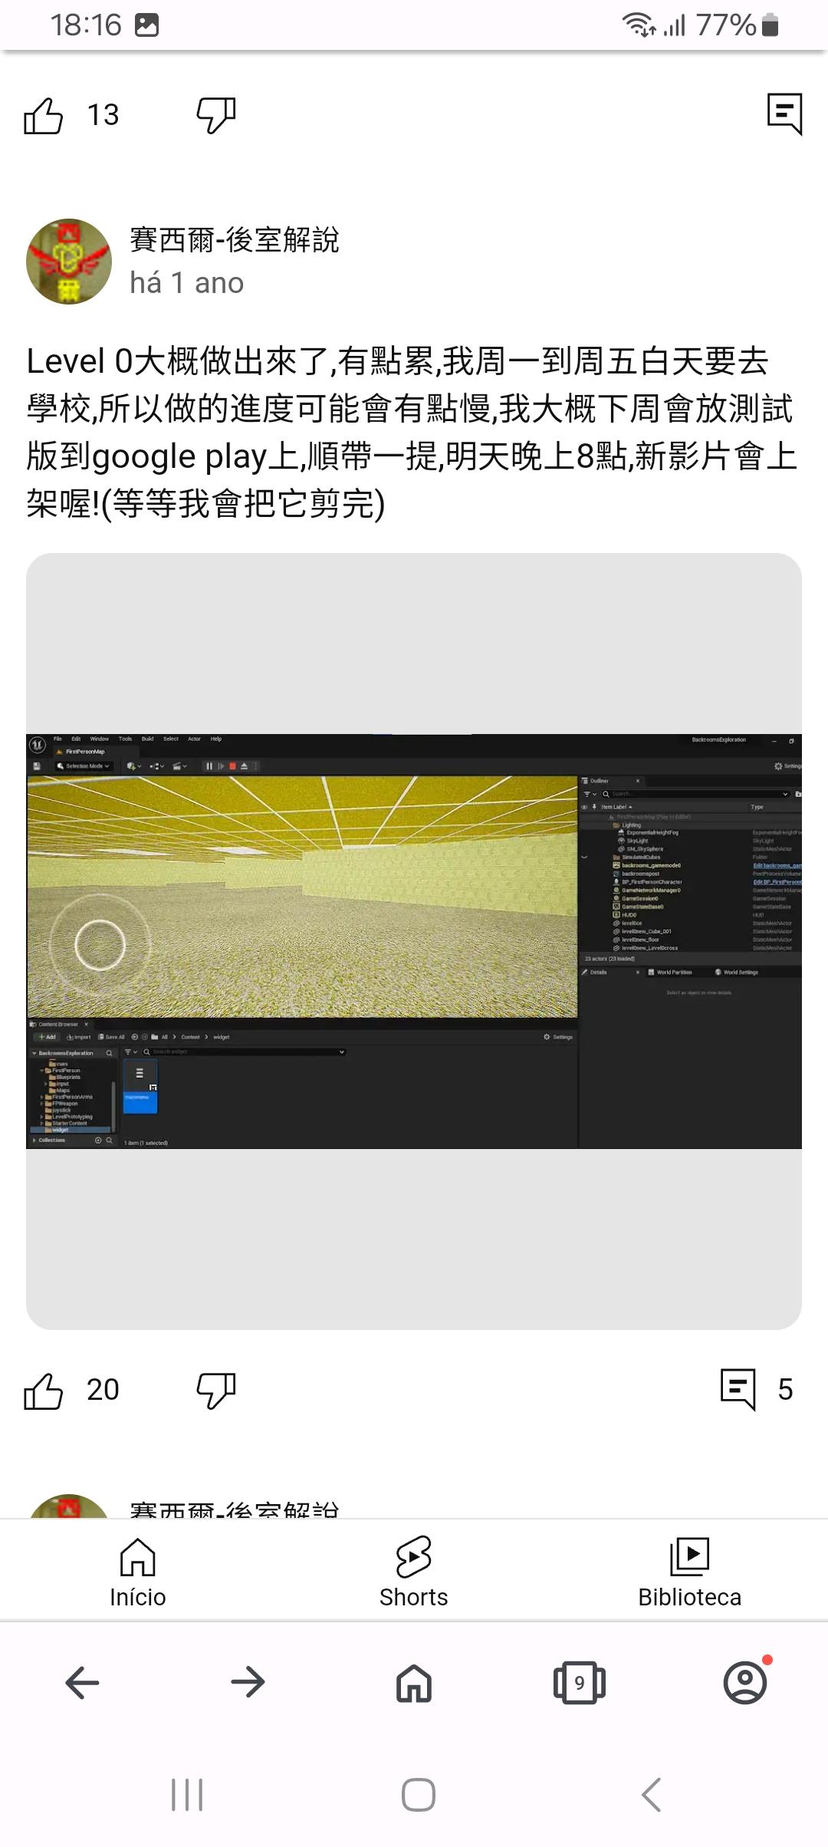Screen dimensions: 828x1847
Task: Go forward using the browser forward arrow
Action: [248, 1683]
